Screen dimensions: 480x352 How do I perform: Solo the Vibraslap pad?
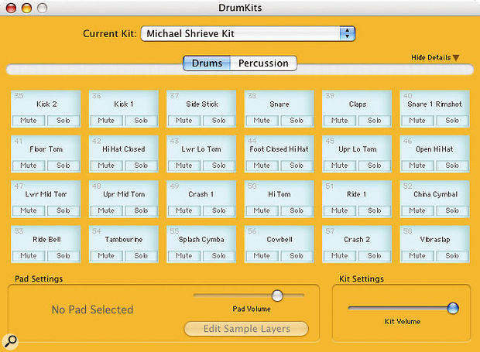pos(452,255)
